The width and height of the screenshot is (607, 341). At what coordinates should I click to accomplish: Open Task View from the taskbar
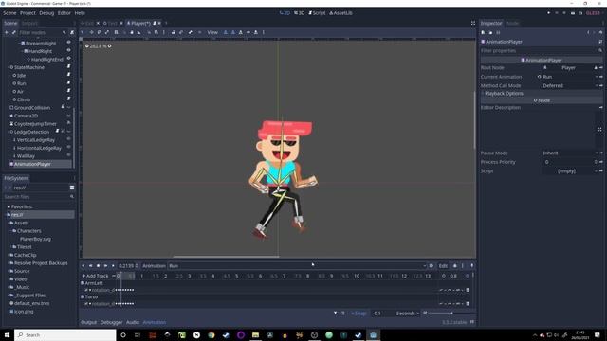(x=138, y=334)
